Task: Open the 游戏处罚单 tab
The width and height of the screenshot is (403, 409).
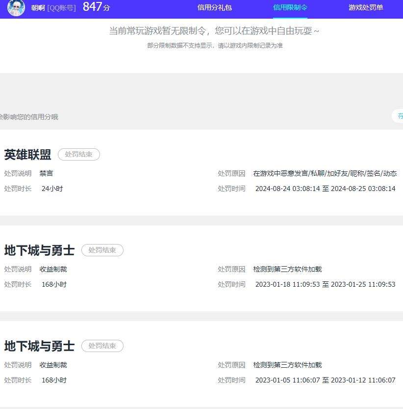Action: click(x=366, y=7)
